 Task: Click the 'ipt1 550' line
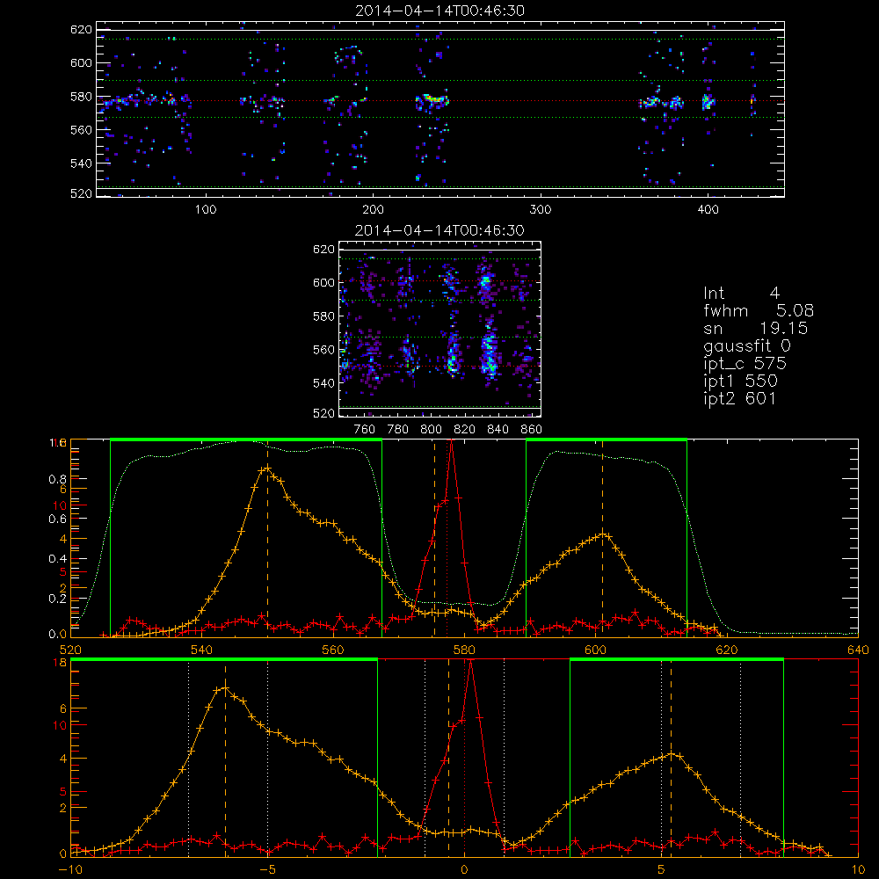click(740, 381)
